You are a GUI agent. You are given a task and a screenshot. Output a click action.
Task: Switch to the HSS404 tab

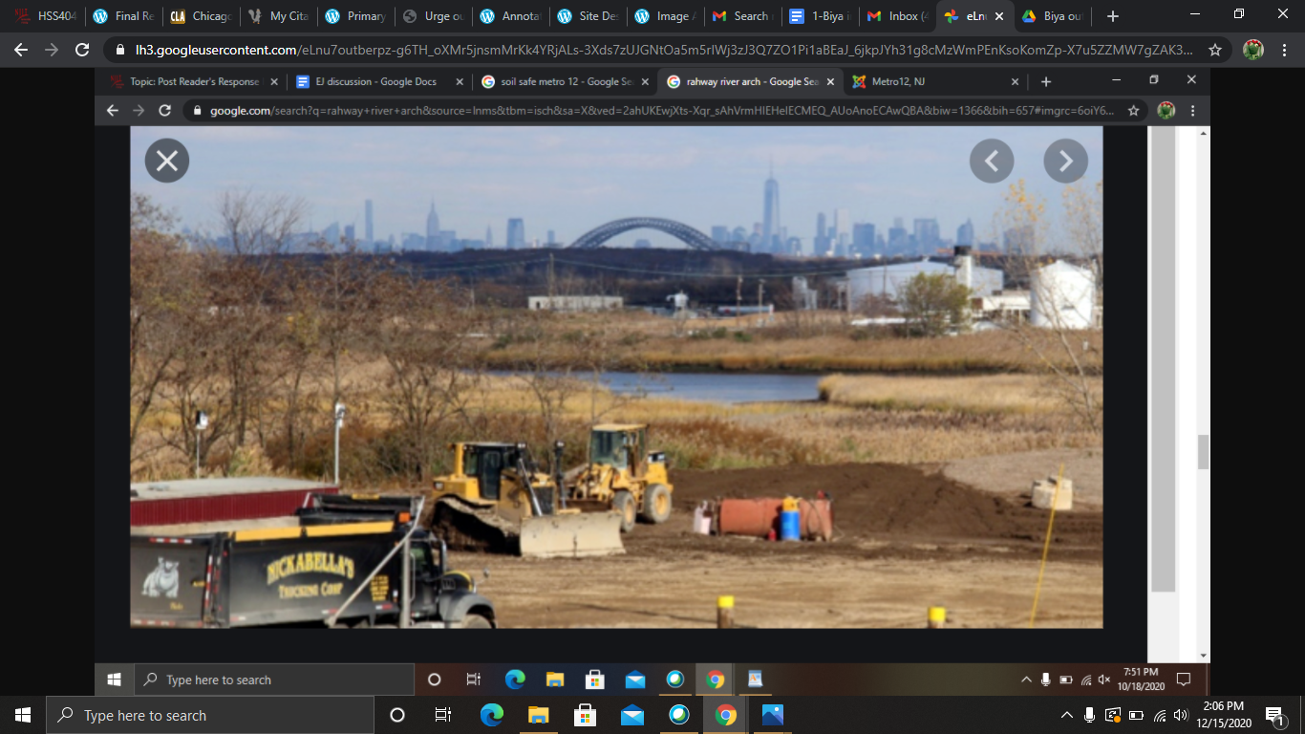(44, 16)
